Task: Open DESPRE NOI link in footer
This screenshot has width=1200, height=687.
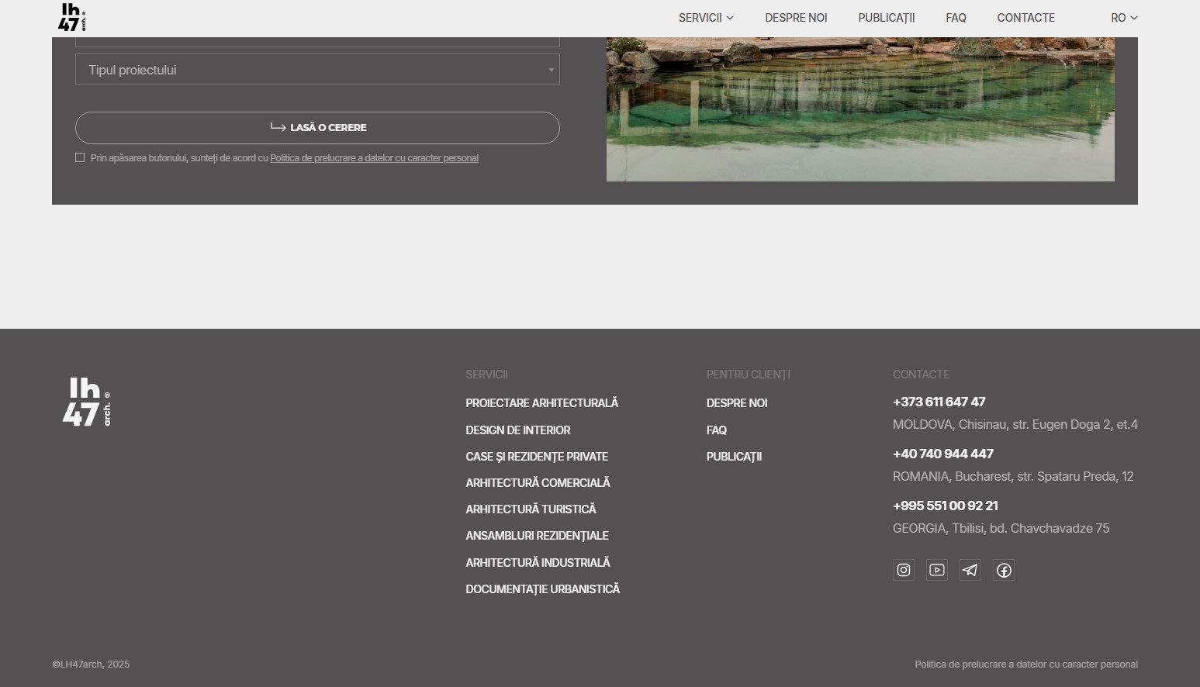Action: (x=737, y=403)
